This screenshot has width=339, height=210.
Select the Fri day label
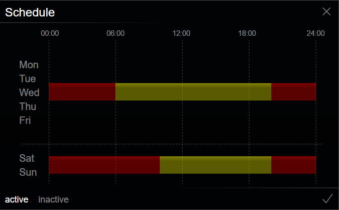click(x=25, y=120)
